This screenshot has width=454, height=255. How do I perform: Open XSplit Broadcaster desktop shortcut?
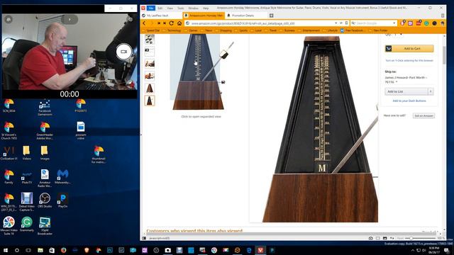pyautogui.click(x=45, y=226)
